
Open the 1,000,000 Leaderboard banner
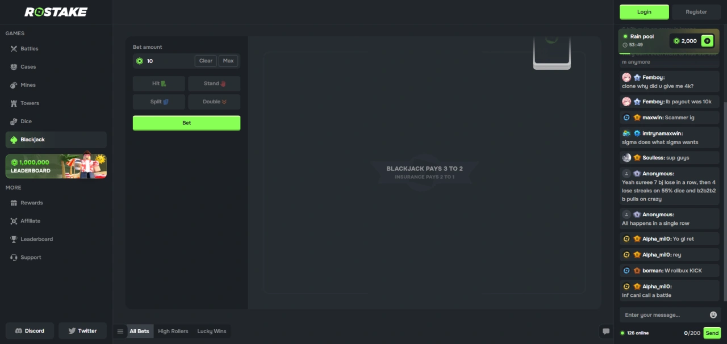pyautogui.click(x=56, y=166)
